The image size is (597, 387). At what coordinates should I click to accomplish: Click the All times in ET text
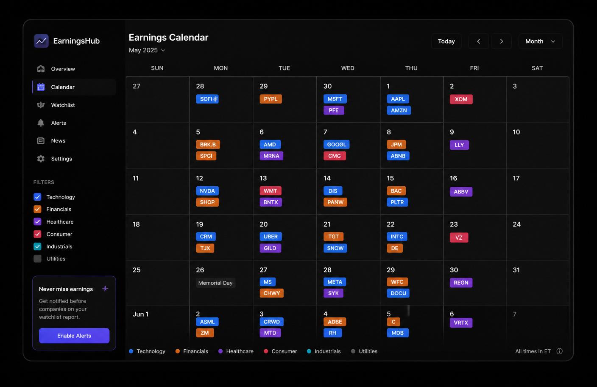tap(533, 351)
